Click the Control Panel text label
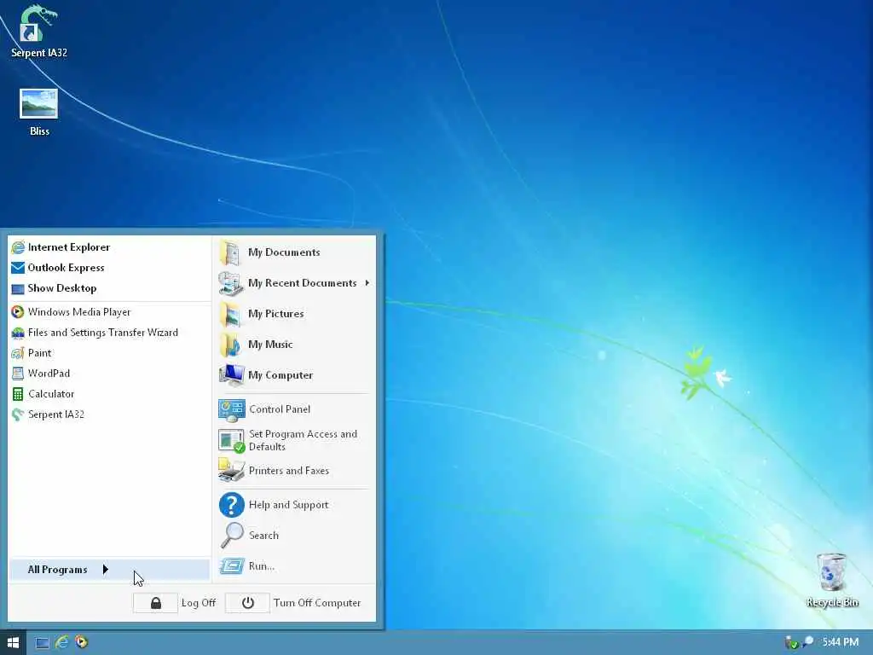The image size is (873, 655). (x=280, y=409)
